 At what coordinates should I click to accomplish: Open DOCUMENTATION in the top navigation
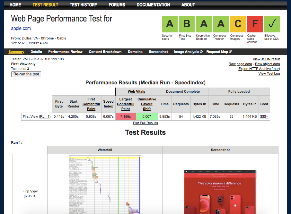click(x=153, y=5)
